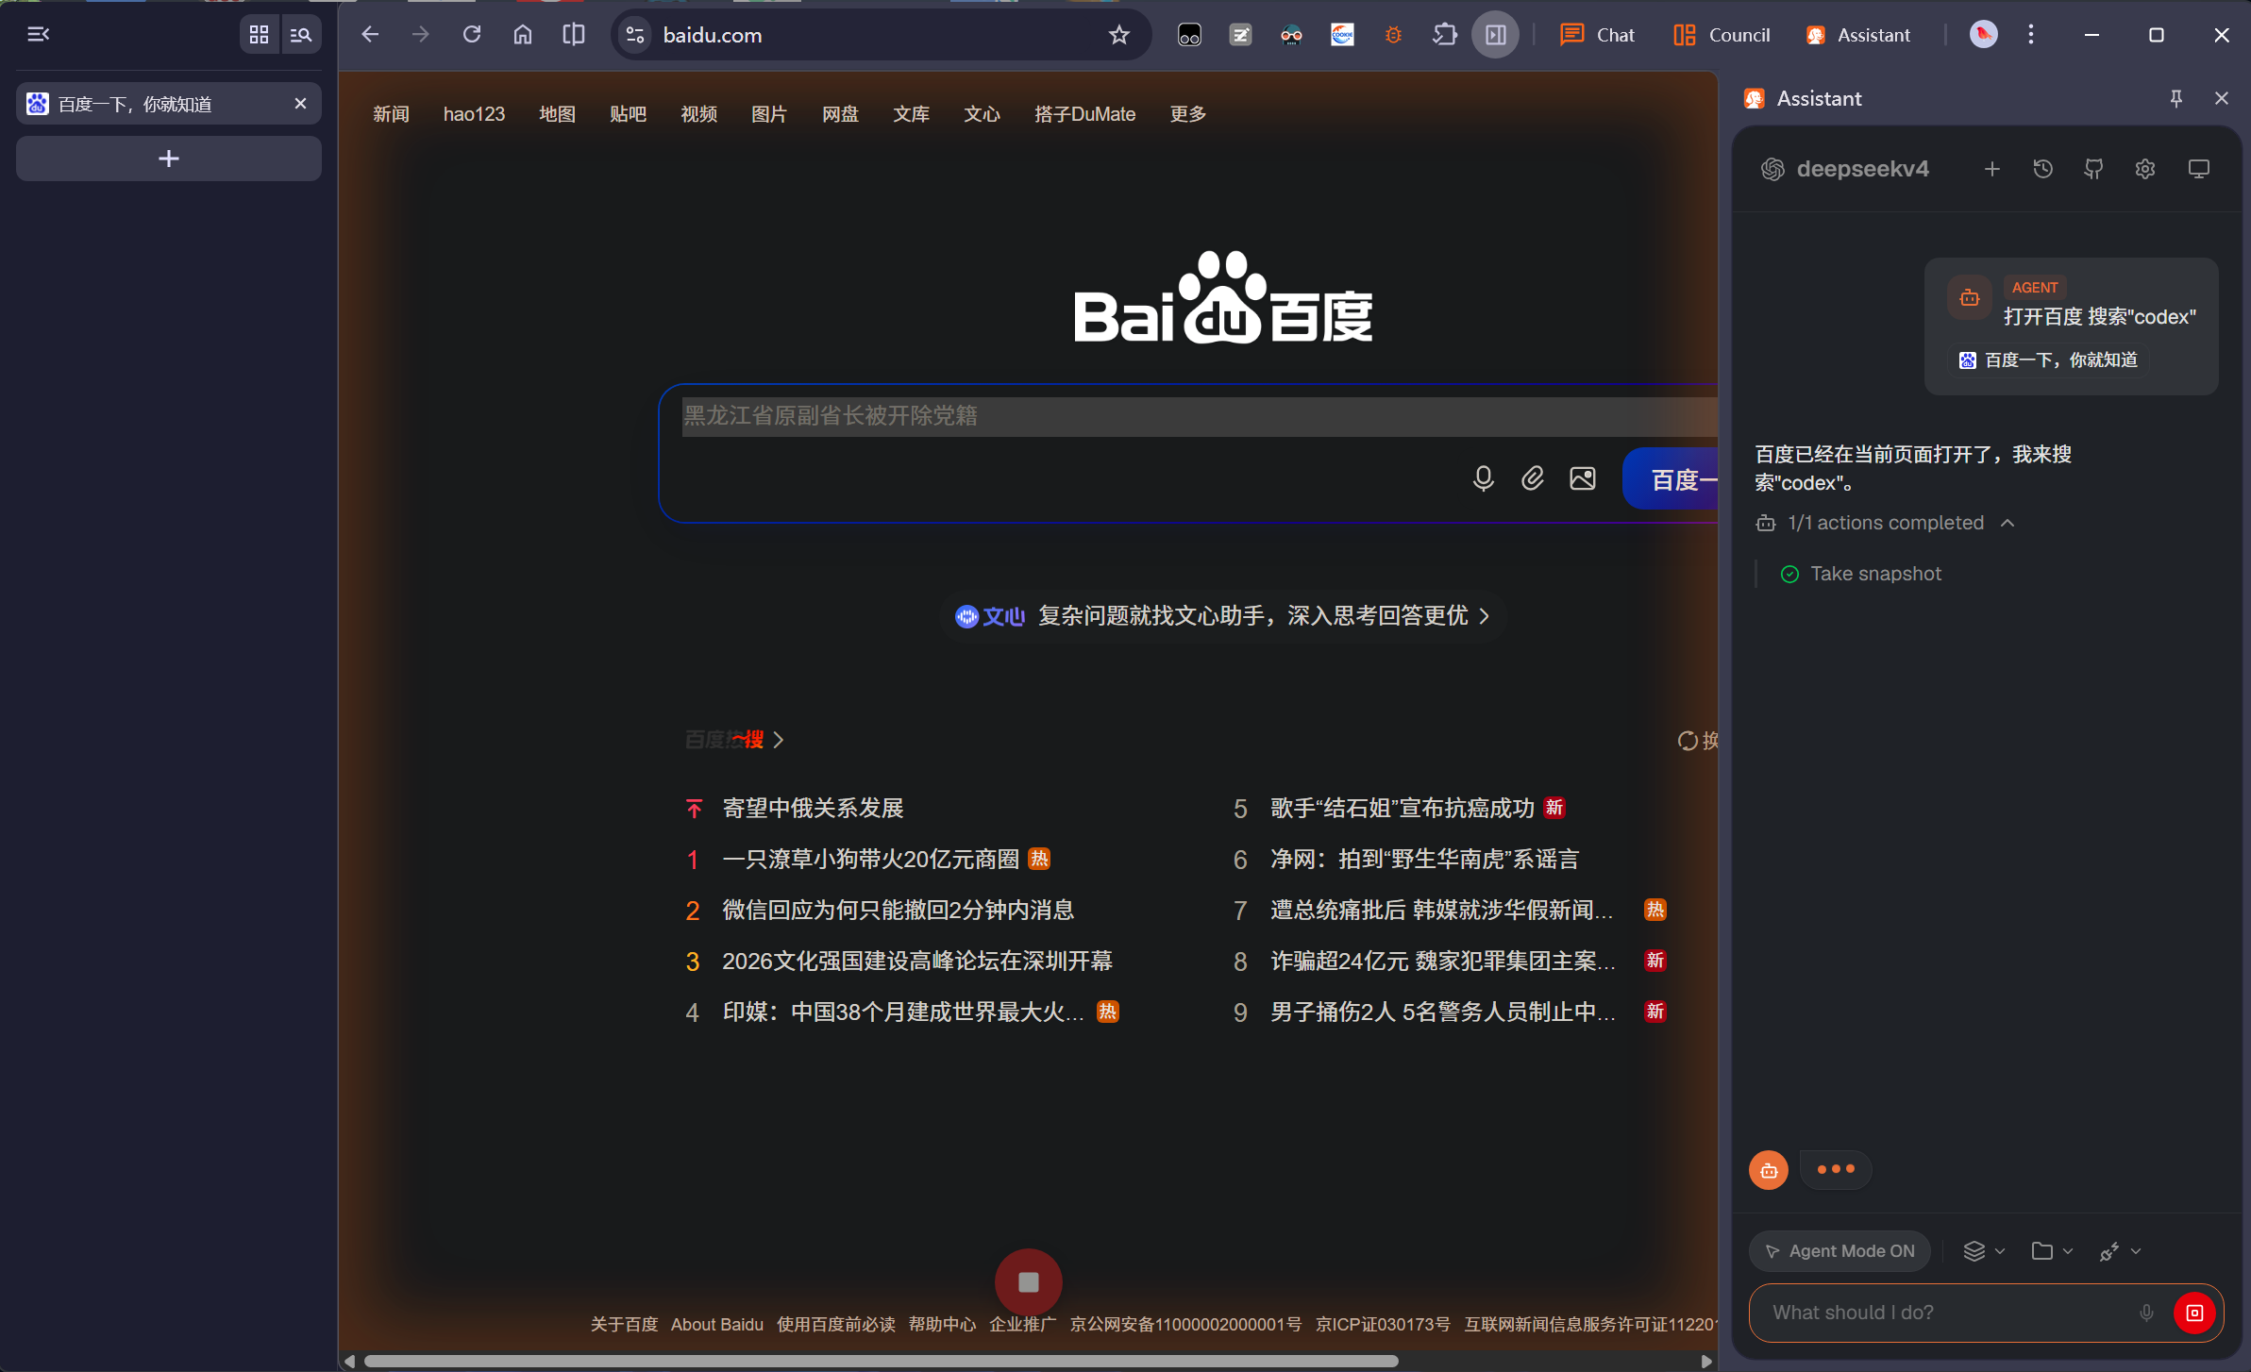This screenshot has width=2251, height=1372.
Task: Click the horizontal scrollbar
Action: point(881,1361)
